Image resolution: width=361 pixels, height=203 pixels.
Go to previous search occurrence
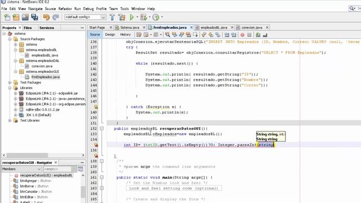(x=174, y=35)
